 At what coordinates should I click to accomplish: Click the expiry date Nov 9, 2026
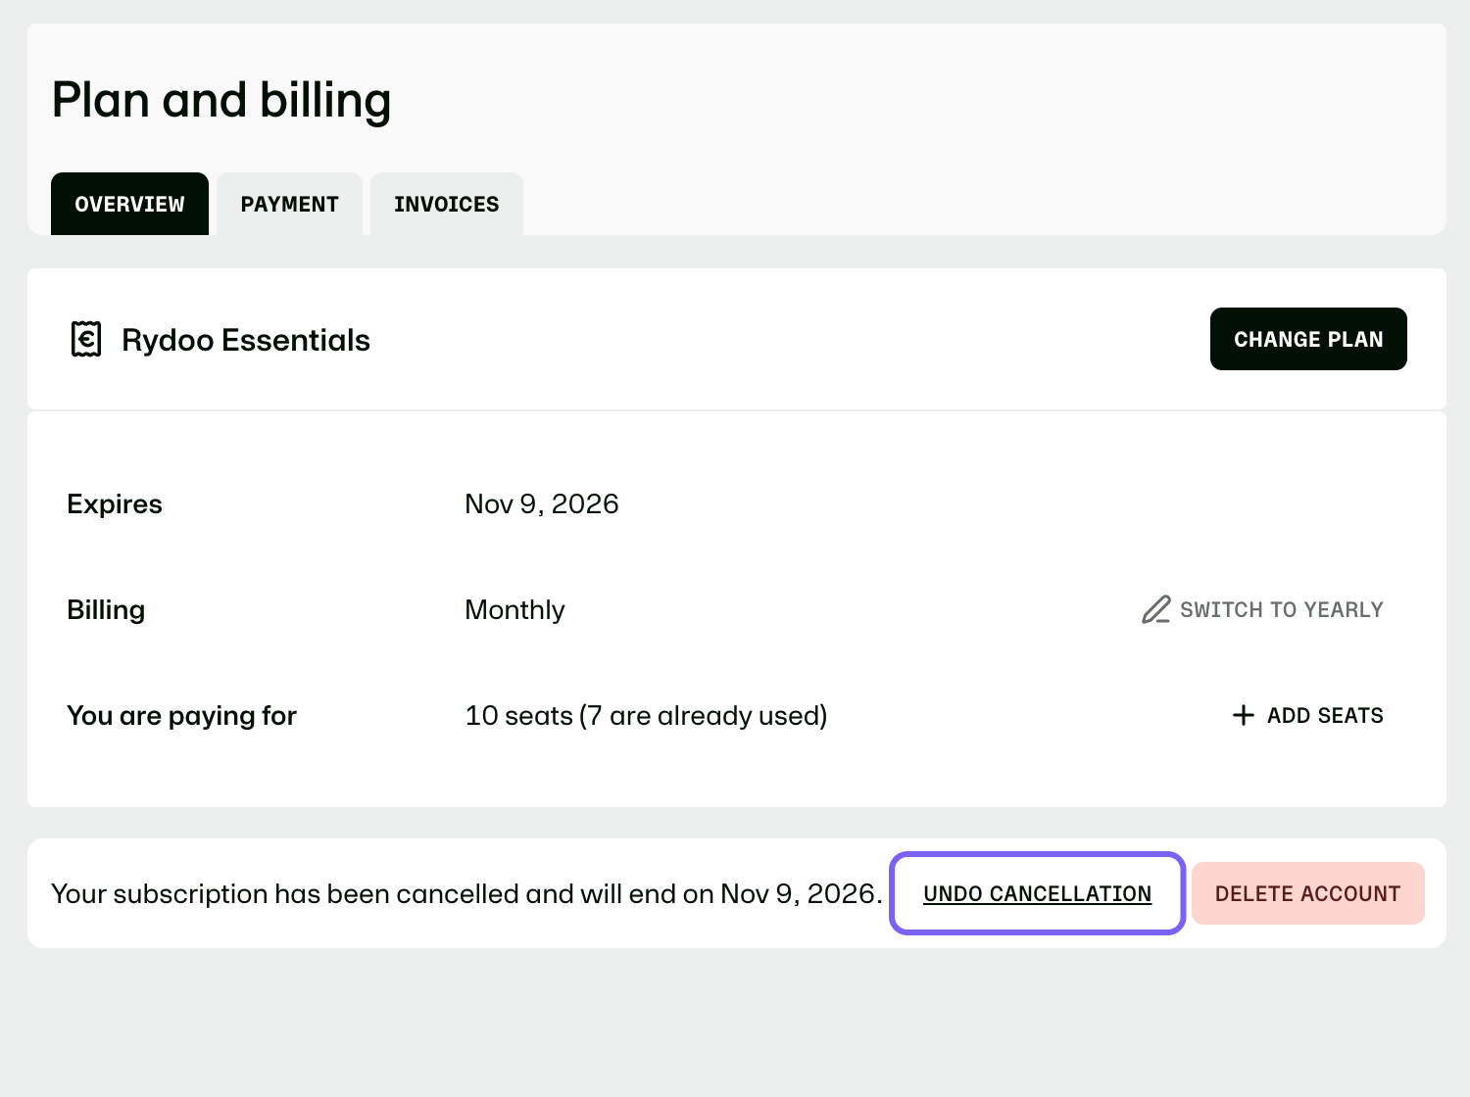click(542, 503)
